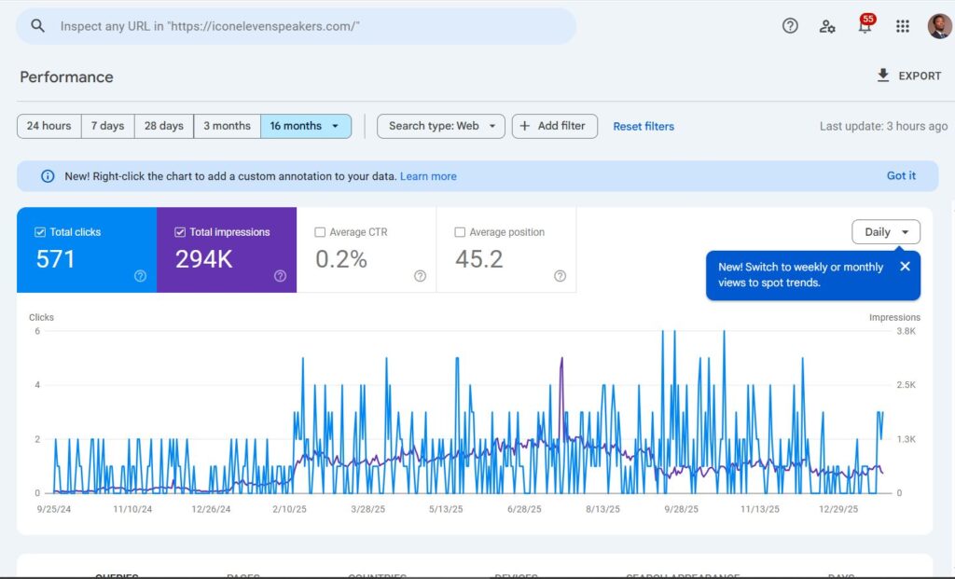This screenshot has height=579, width=955.
Task: Click help icon on Average position card
Action: (x=560, y=276)
